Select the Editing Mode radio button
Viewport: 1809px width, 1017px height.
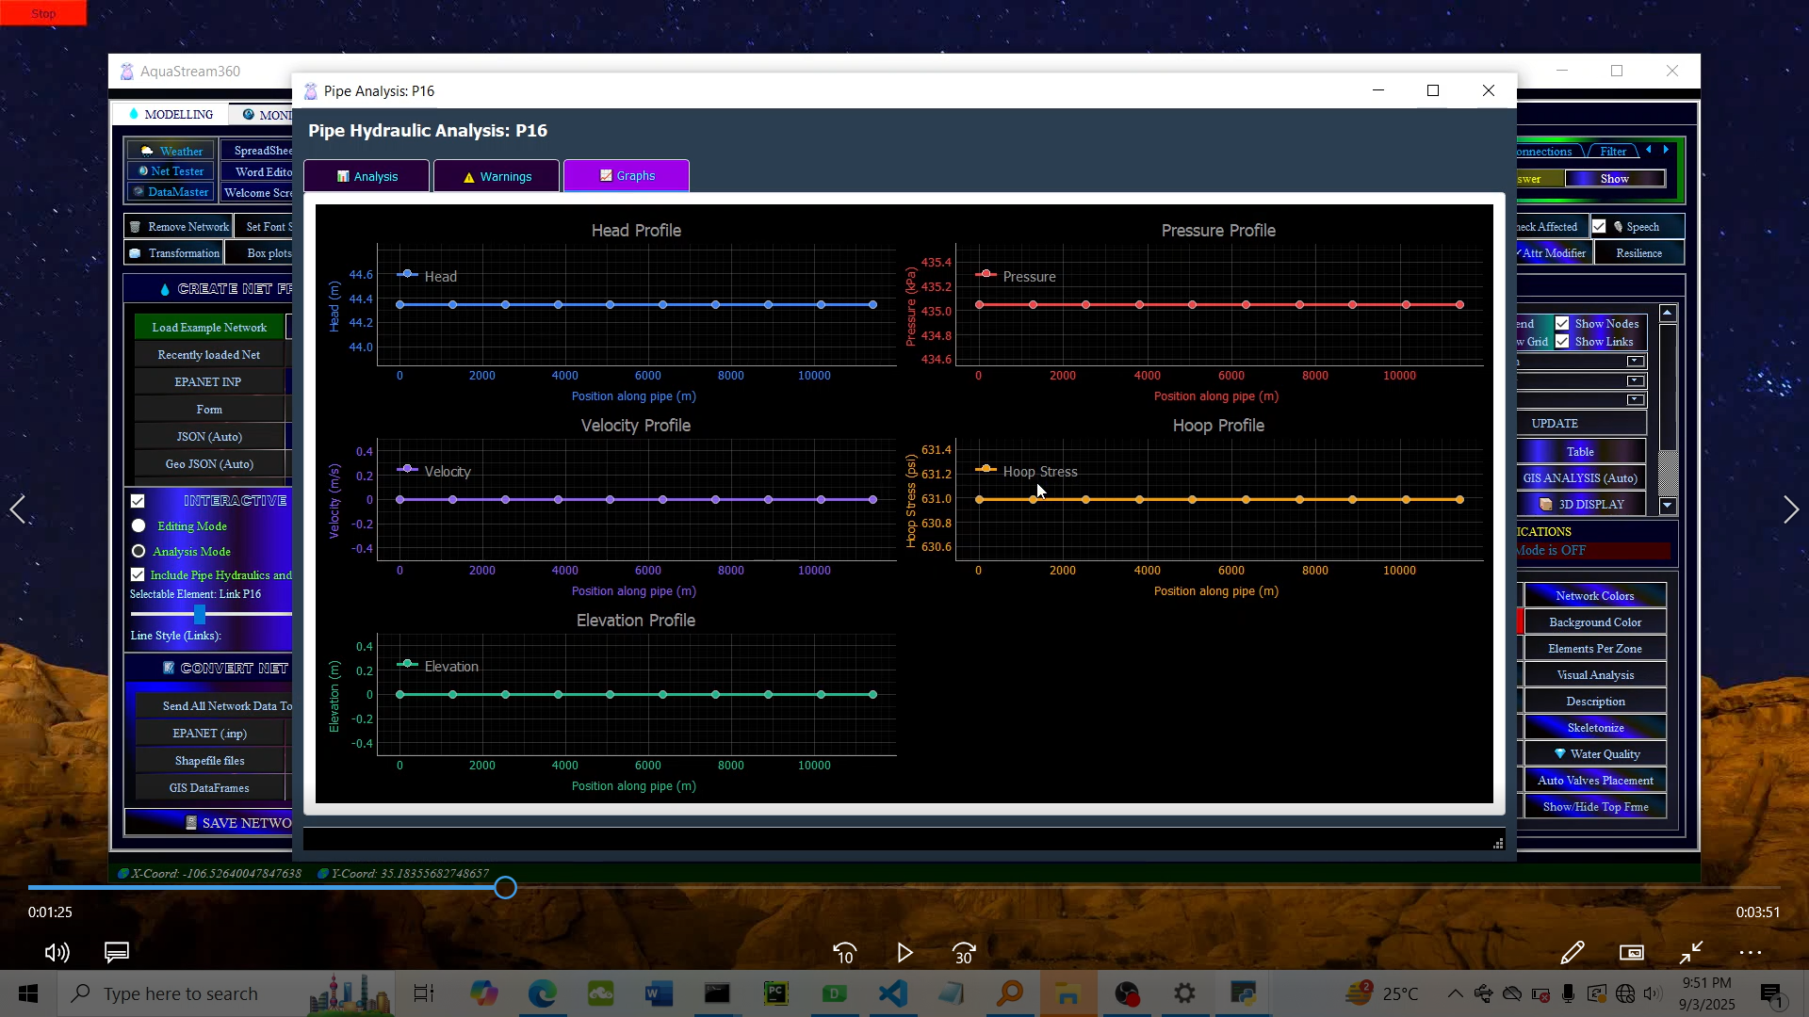pyautogui.click(x=138, y=525)
